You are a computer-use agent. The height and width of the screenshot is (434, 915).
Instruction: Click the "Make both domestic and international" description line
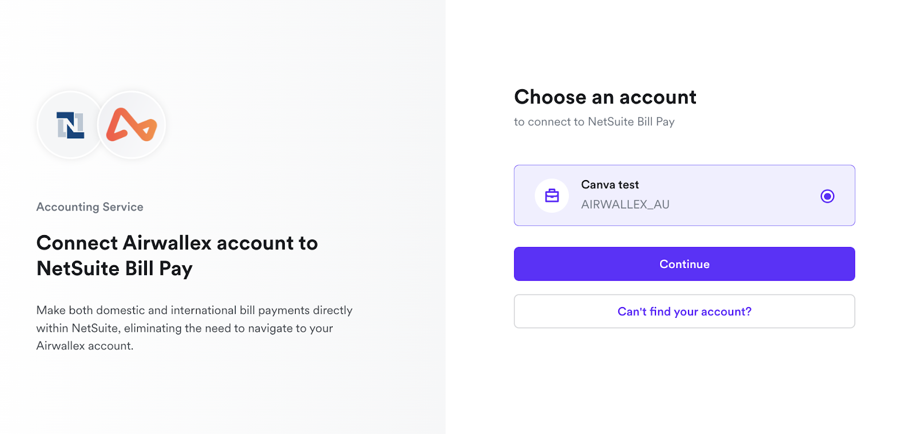coord(194,310)
